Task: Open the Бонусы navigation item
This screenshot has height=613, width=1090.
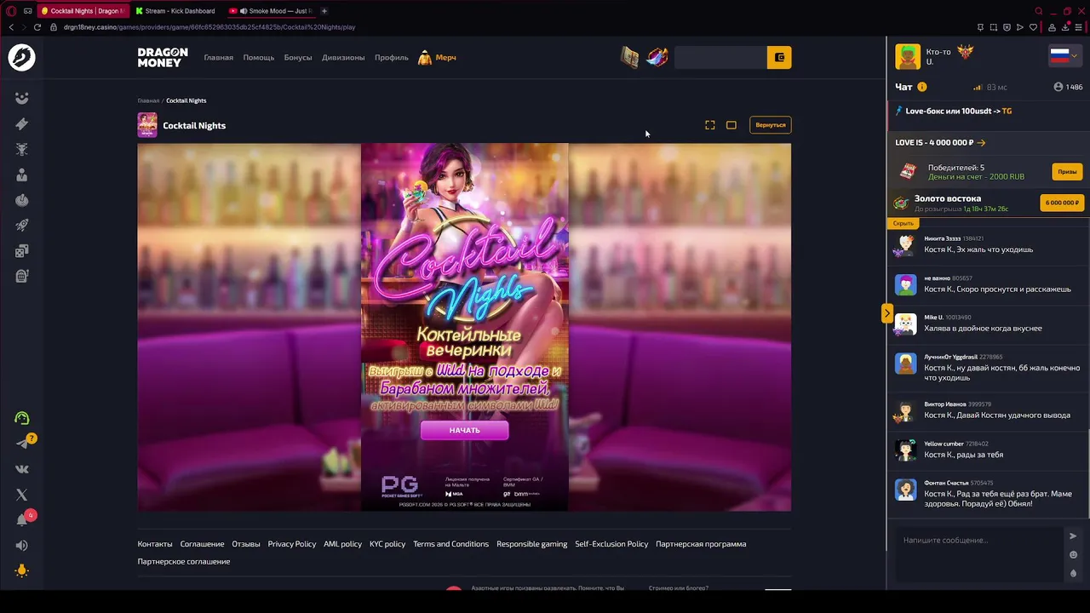Action: [298, 58]
